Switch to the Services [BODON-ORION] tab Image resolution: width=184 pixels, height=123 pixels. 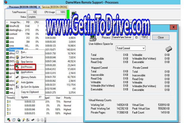pyautogui.click(x=54, y=7)
